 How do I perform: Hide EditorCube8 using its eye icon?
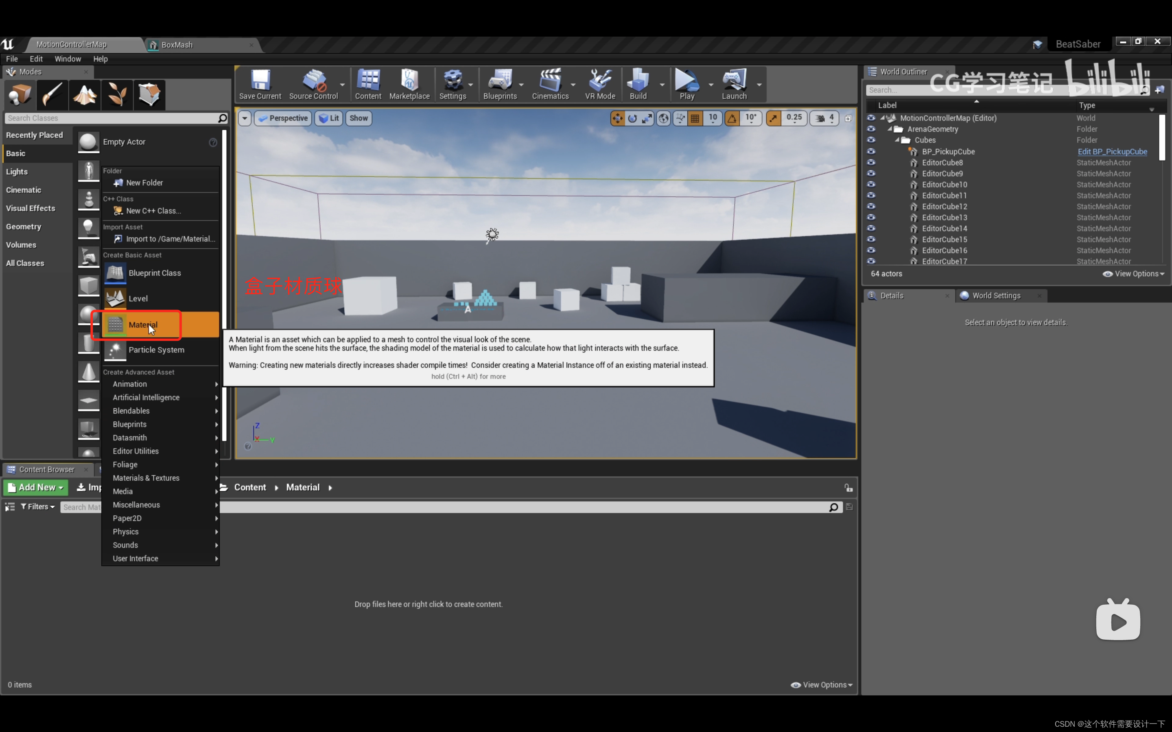(x=871, y=162)
